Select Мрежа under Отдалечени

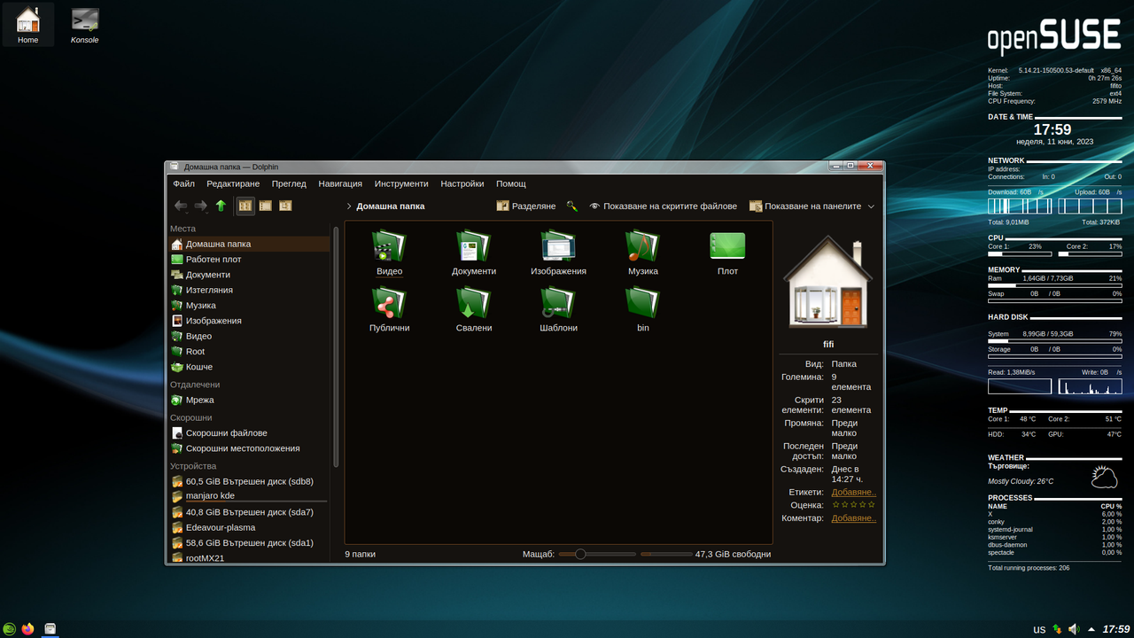[249, 400]
